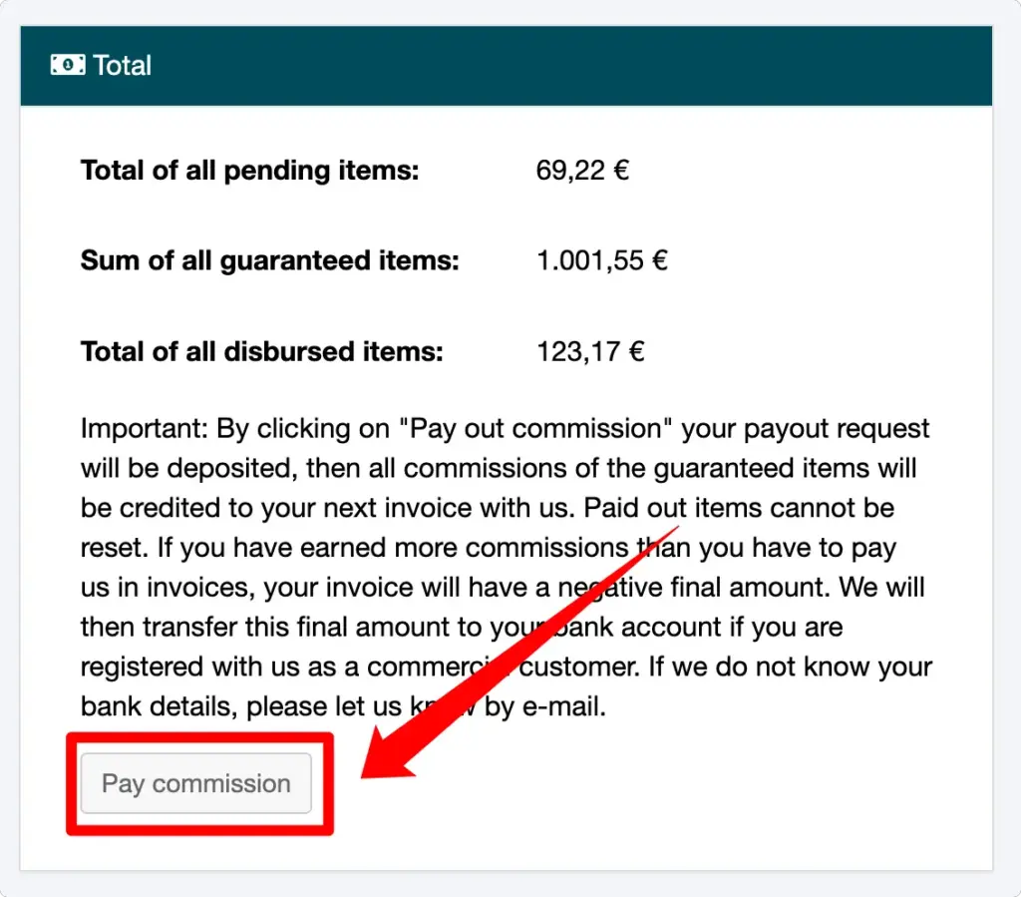Click the "Sum of all guaranteed items:" label

pyautogui.click(x=269, y=260)
